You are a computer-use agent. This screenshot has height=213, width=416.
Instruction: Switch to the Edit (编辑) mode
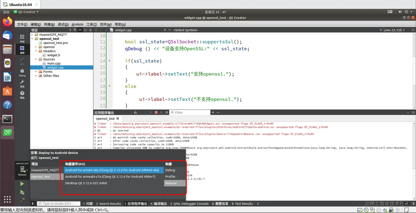[22, 50]
